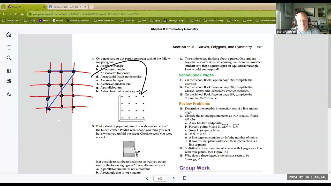This screenshot has height=186, width=331.
Task: Open the Music bookmark folder
Action: tap(195, 21)
